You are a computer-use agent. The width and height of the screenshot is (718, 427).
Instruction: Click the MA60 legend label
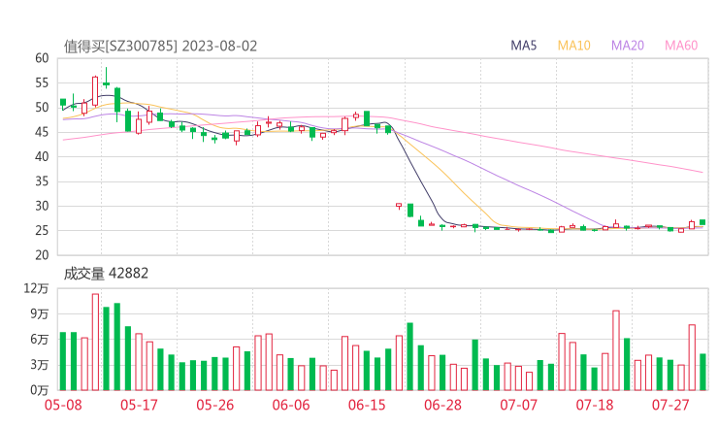click(681, 46)
